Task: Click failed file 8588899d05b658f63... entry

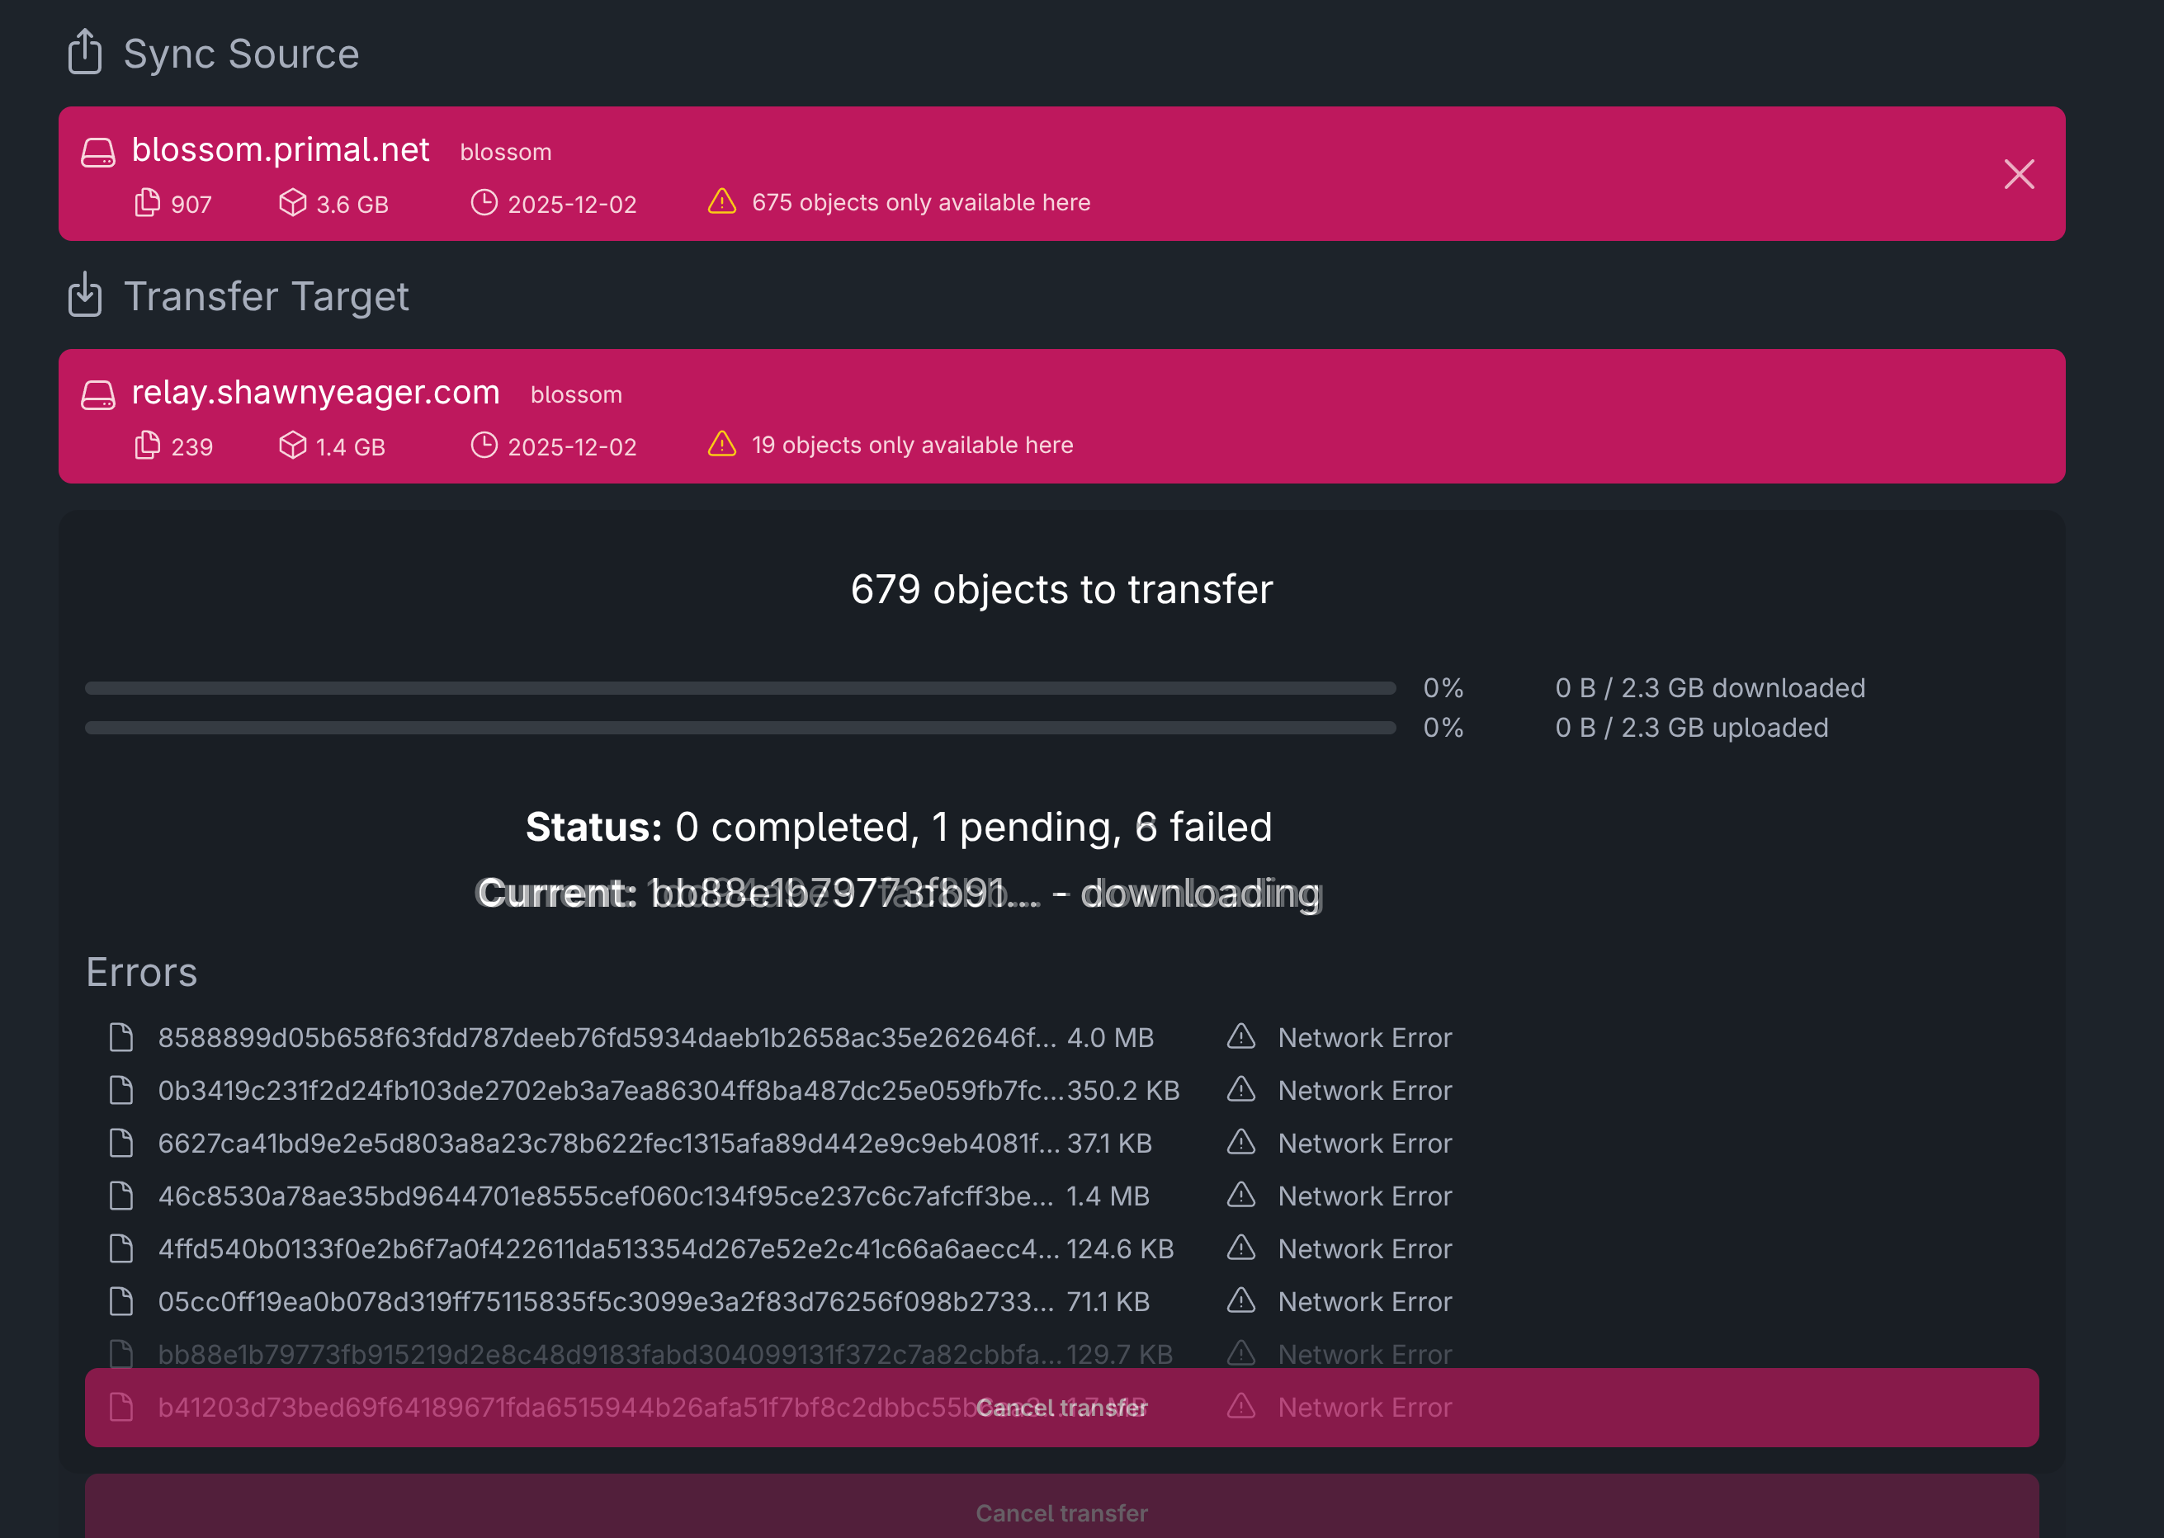Action: [606, 1038]
